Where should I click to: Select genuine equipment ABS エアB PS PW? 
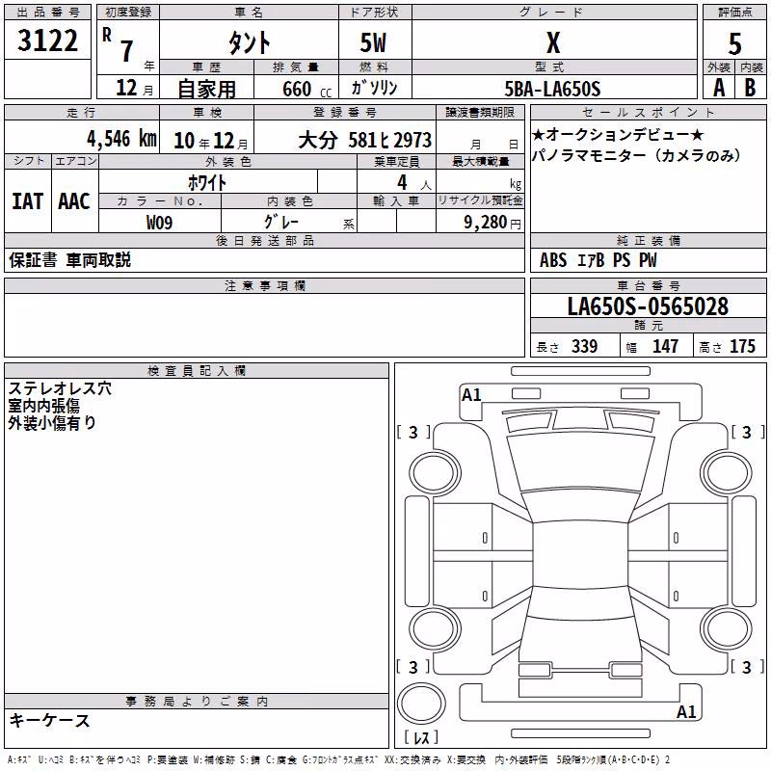598,260
